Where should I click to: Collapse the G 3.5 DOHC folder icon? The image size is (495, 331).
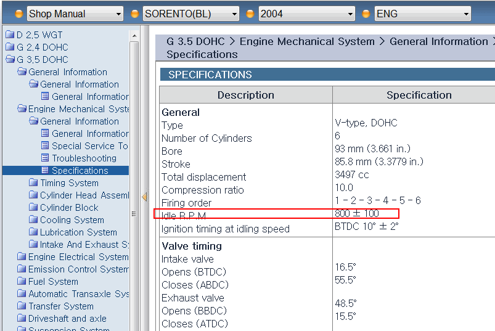point(9,60)
